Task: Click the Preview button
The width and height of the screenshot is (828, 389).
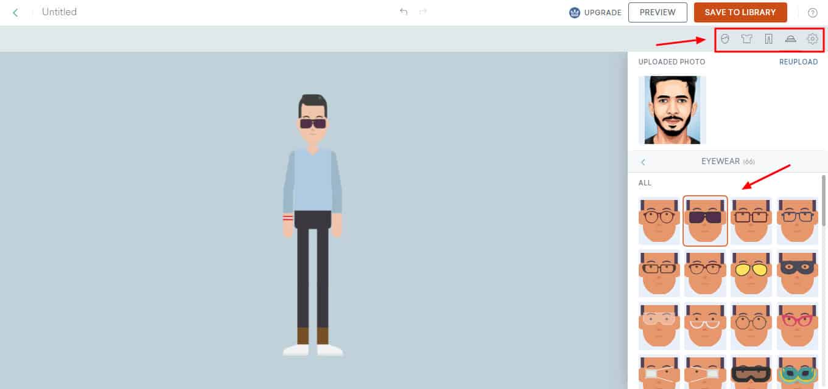Action: pos(658,12)
